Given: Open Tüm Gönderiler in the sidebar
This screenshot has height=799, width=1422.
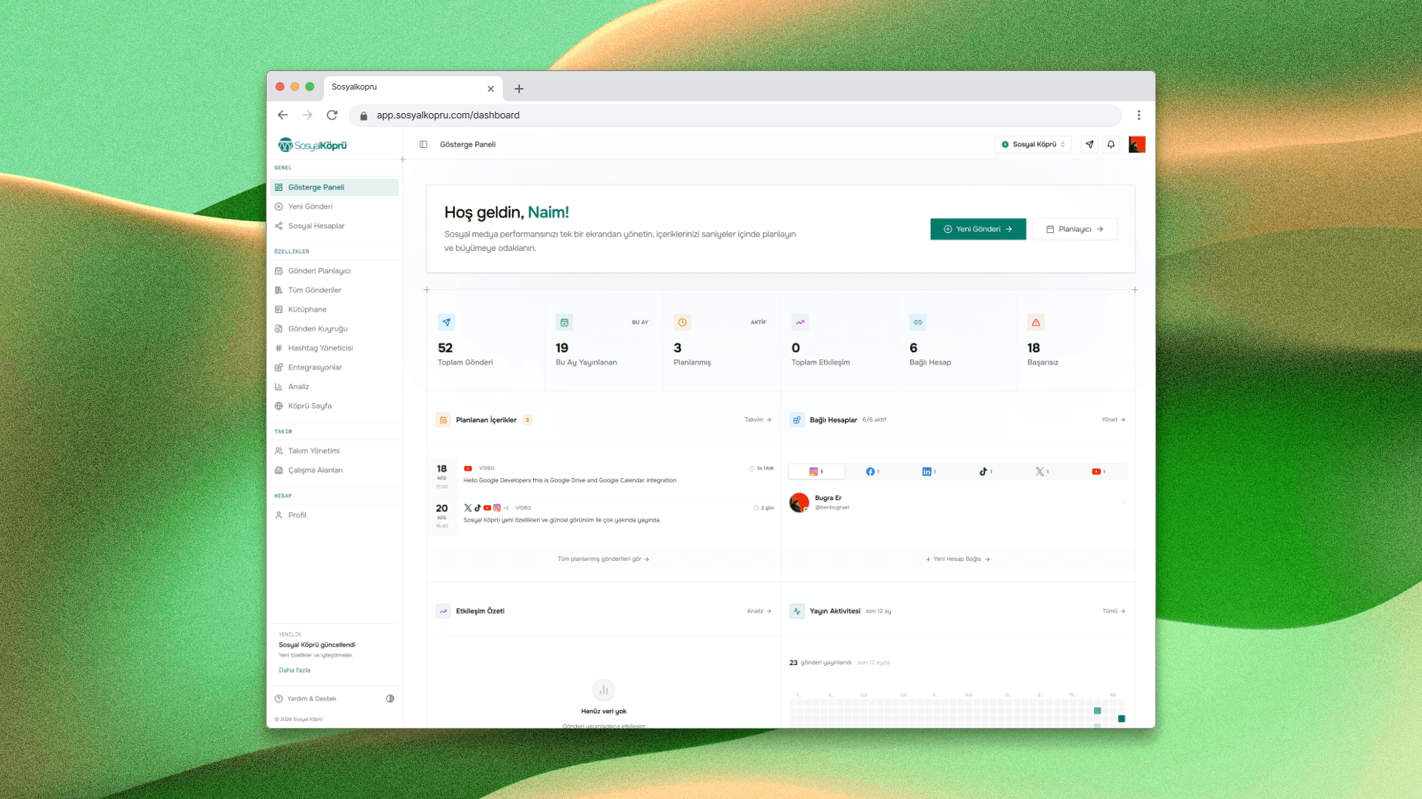Looking at the screenshot, I should point(334,290).
